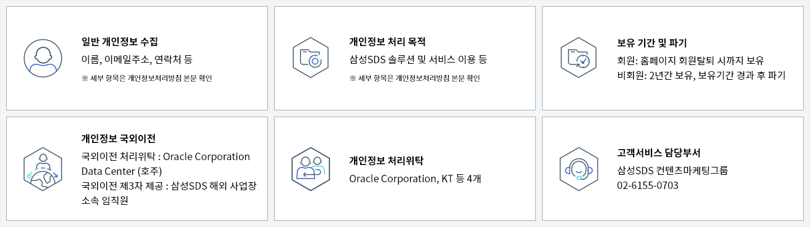Click the 비회원: 2년간 보유 text line
Image resolution: width=810 pixels, height=227 pixels.
click(701, 76)
